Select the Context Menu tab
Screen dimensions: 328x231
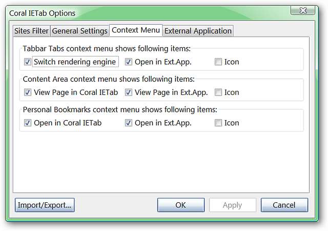point(136,30)
